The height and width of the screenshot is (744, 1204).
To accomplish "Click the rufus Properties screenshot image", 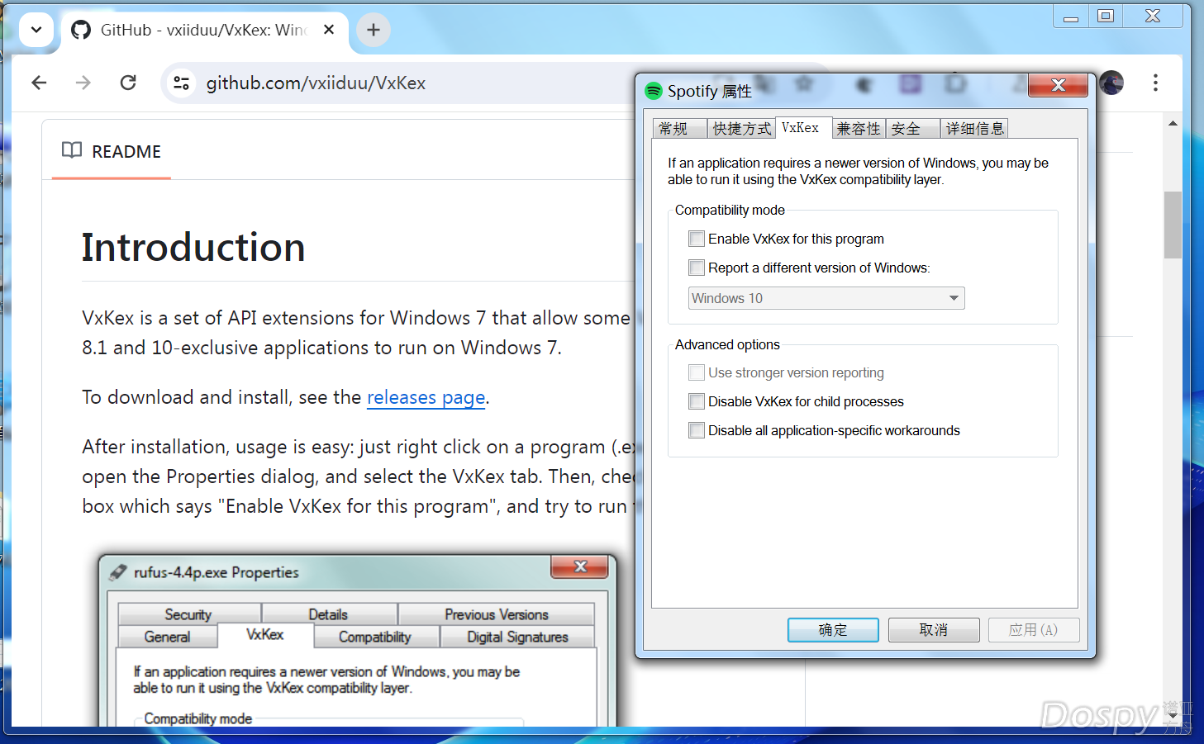I will (358, 640).
